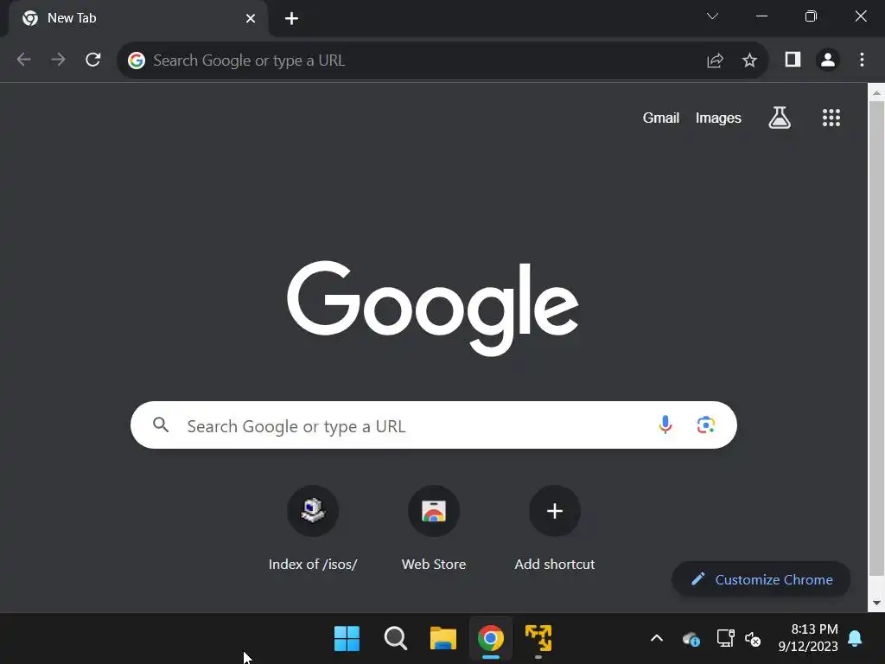885x664 pixels.
Task: Share this page via share icon
Action: point(715,60)
